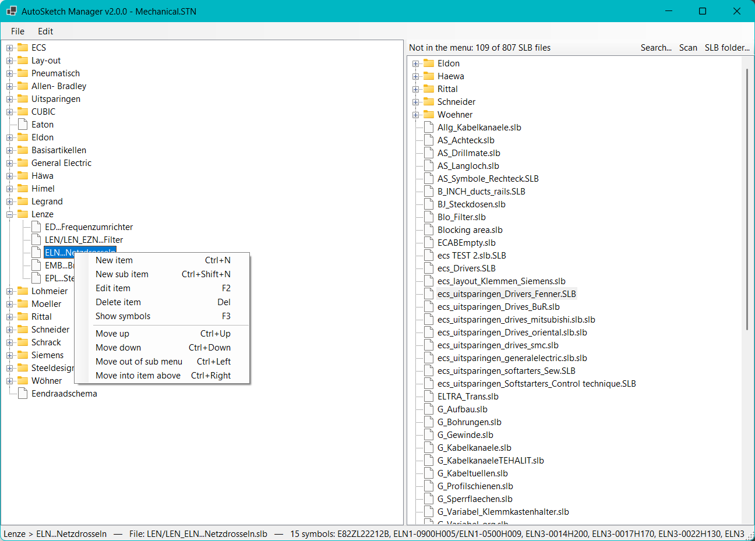Viewport: 755px width, 541px height.
Task: Expand the Schneider node in SLB list
Action: tap(415, 102)
